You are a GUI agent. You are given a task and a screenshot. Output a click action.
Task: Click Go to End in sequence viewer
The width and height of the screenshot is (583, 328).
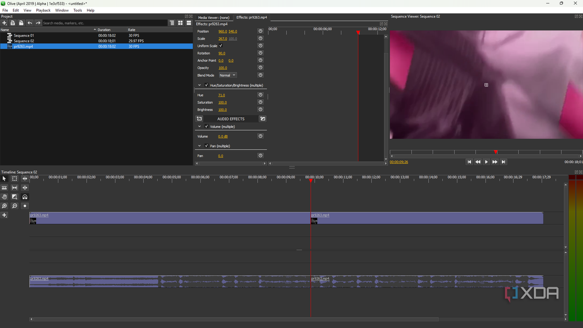[503, 162]
